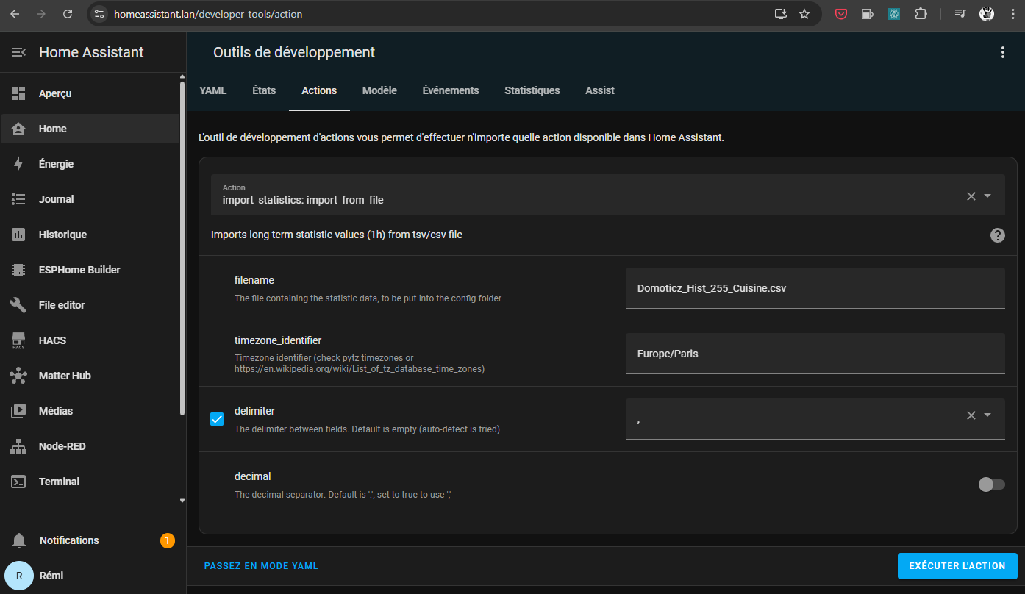View site information icon in address bar
The width and height of the screenshot is (1025, 594).
click(100, 14)
